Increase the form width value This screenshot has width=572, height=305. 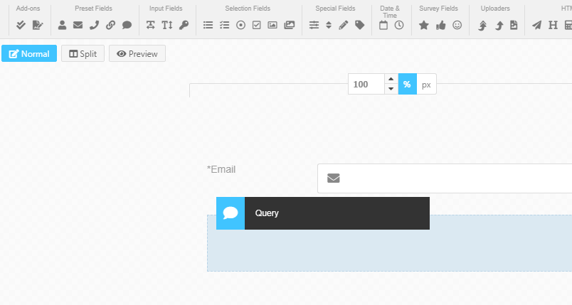(x=391, y=79)
